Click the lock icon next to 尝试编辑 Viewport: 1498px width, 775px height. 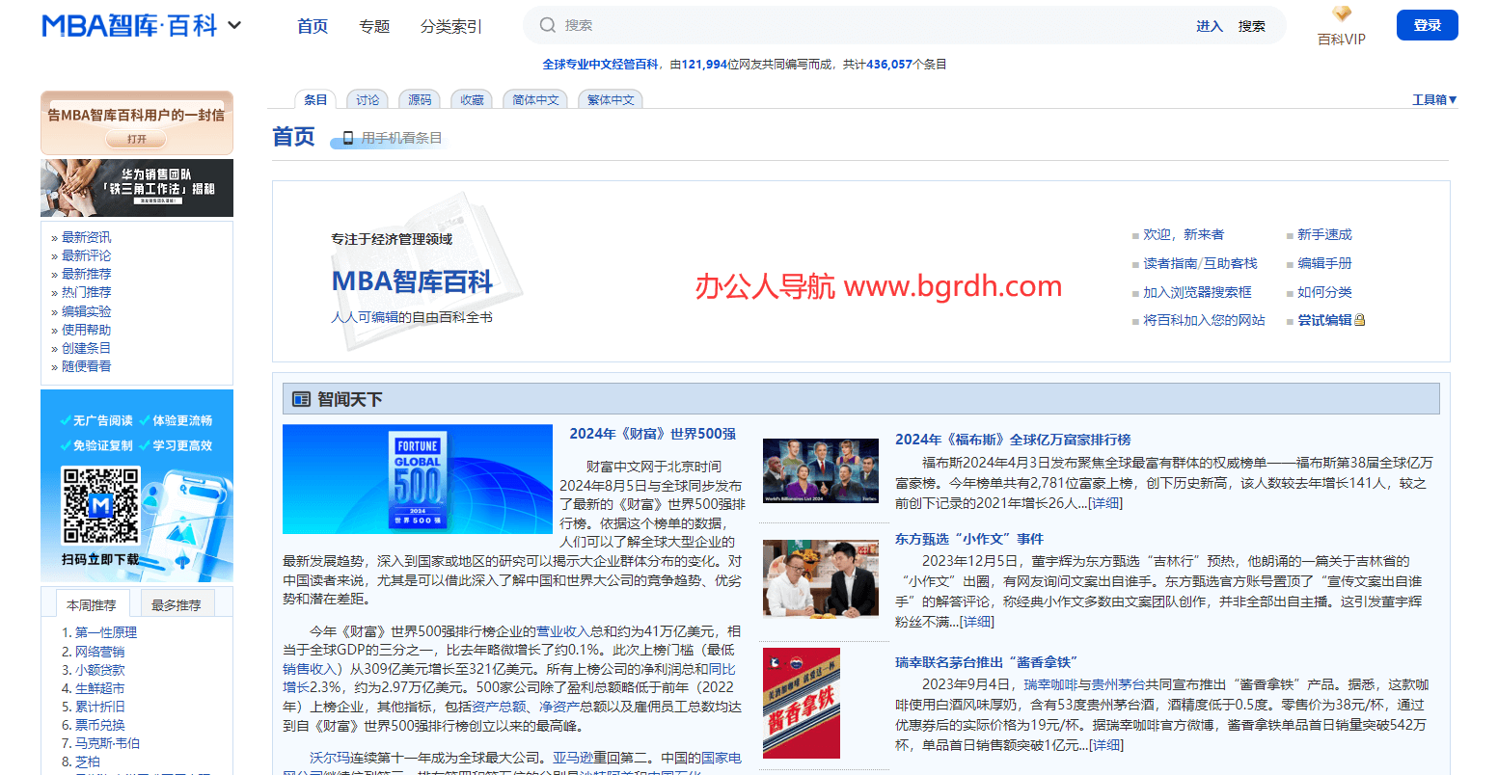[1360, 320]
